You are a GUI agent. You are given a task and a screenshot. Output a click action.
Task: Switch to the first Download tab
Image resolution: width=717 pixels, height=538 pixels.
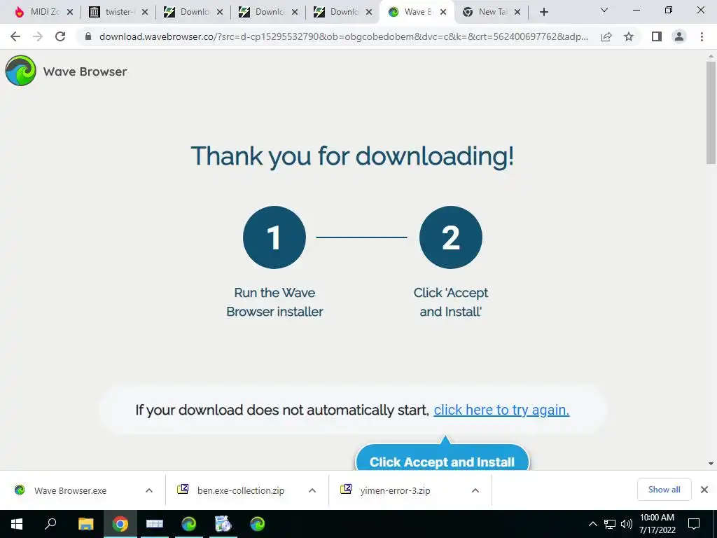pos(188,12)
